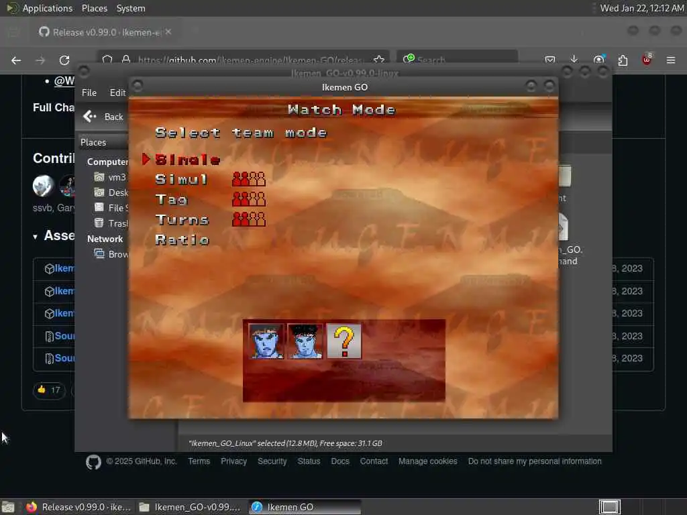Open Firefox hamburger application menu

point(671,60)
